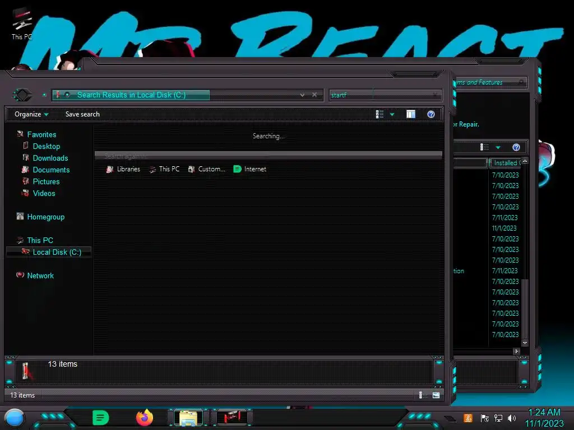Expand the view options arrow
Screen dimensions: 574x430
point(392,114)
